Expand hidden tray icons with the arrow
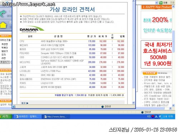 pyautogui.click(x=160, y=116)
